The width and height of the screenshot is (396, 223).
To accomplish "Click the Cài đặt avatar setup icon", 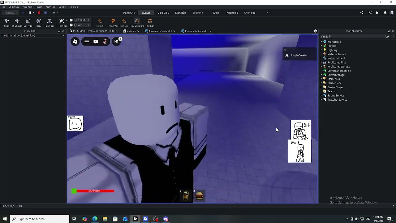I will click(100, 23).
